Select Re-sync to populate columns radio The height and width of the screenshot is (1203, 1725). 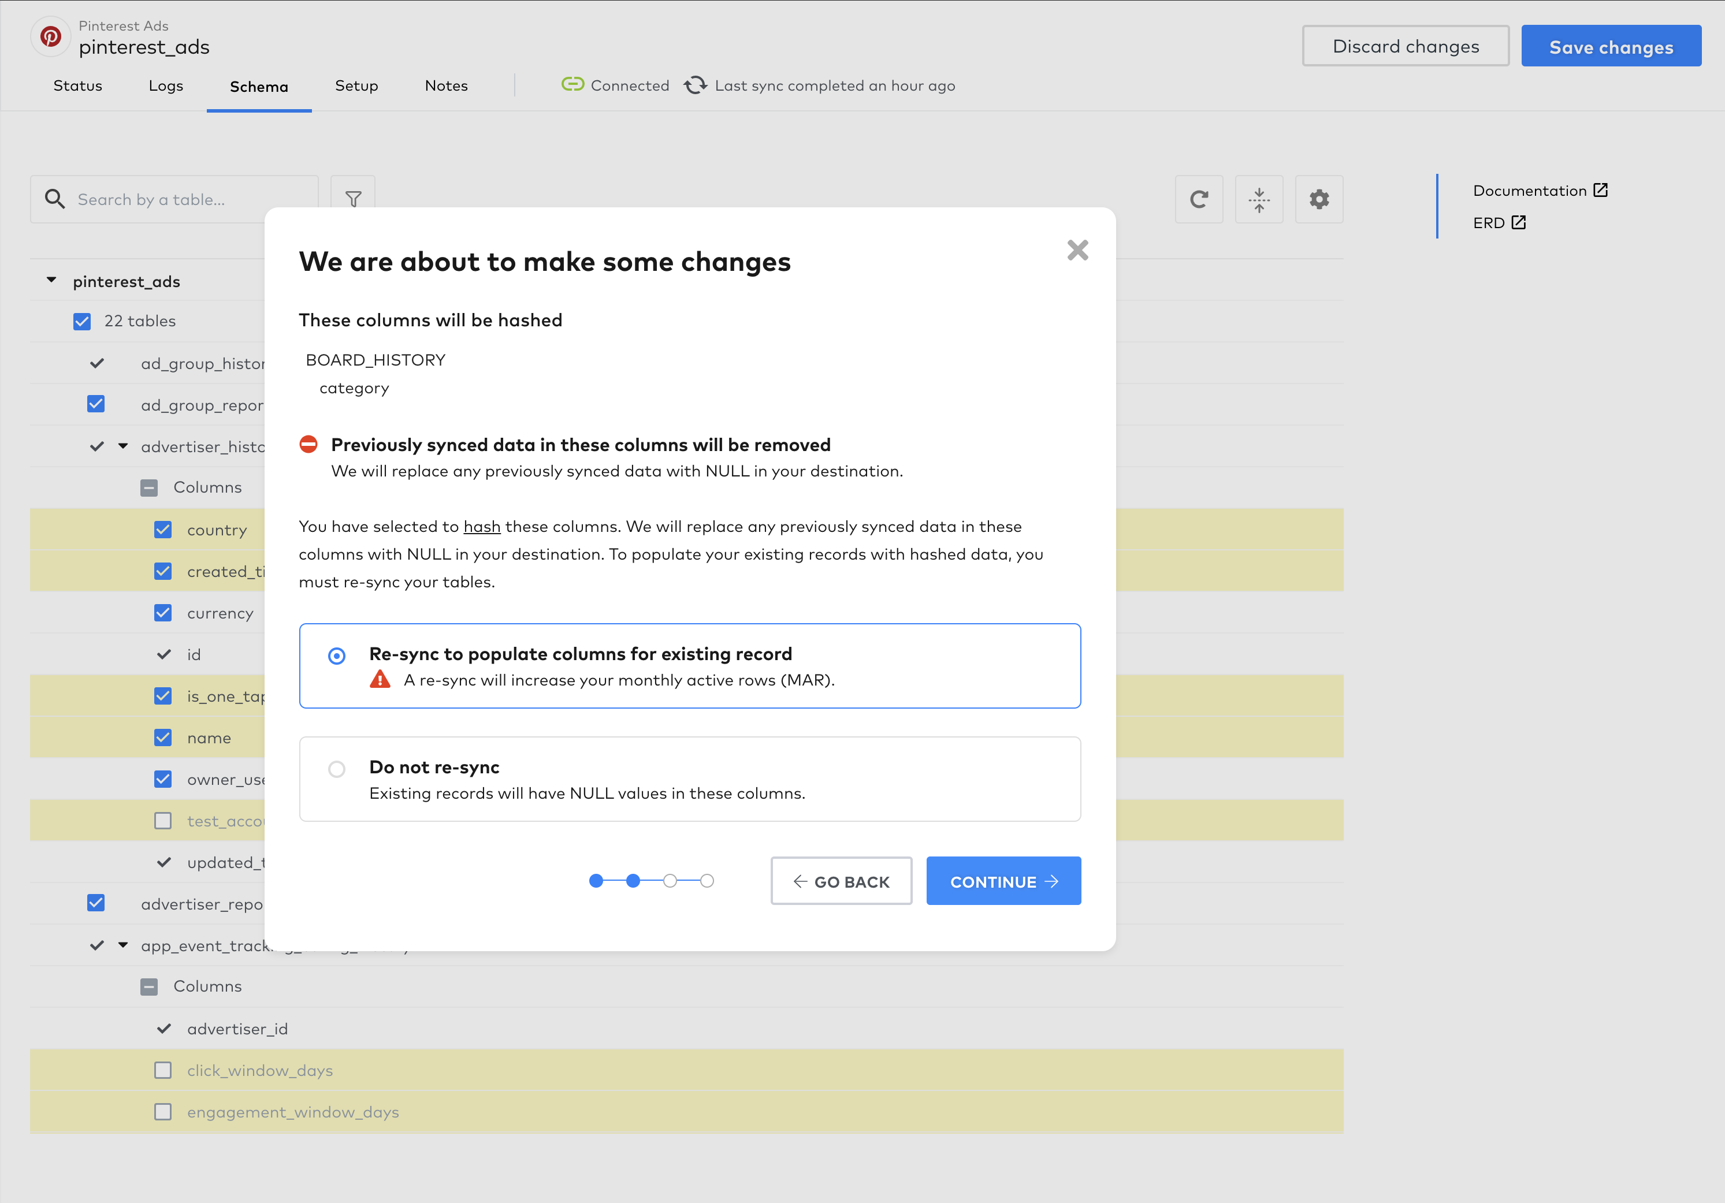point(337,656)
